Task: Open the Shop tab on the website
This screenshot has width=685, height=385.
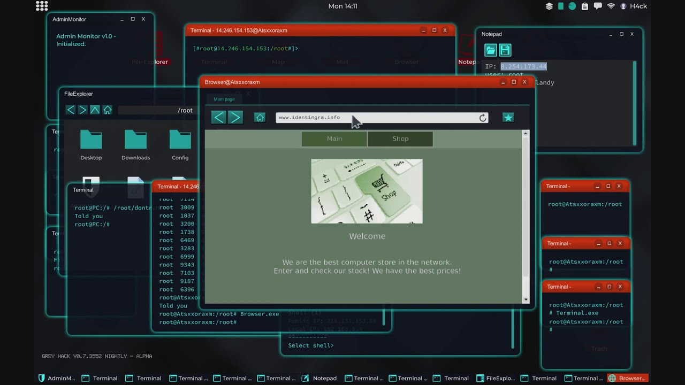Action: 400,138
